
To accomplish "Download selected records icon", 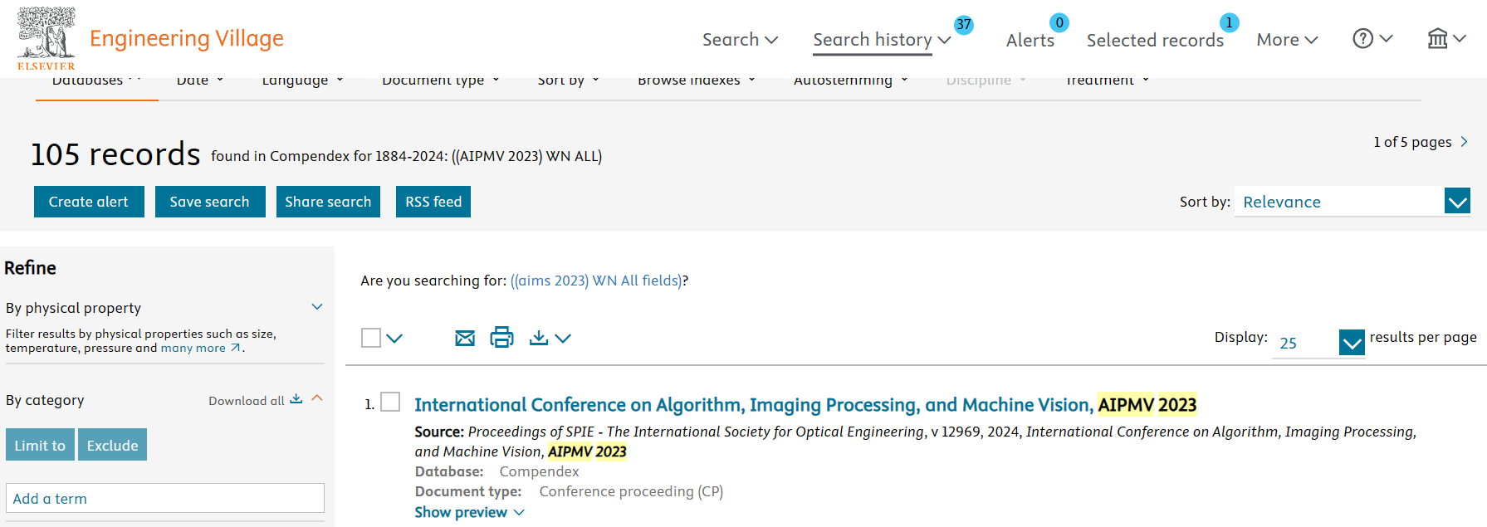I will point(539,338).
